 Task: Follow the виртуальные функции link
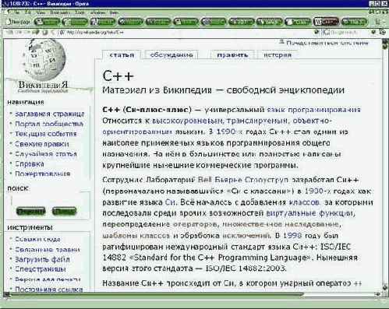309,213
